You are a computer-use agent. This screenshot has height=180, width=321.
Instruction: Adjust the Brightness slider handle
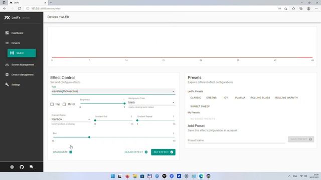[x=124, y=103]
